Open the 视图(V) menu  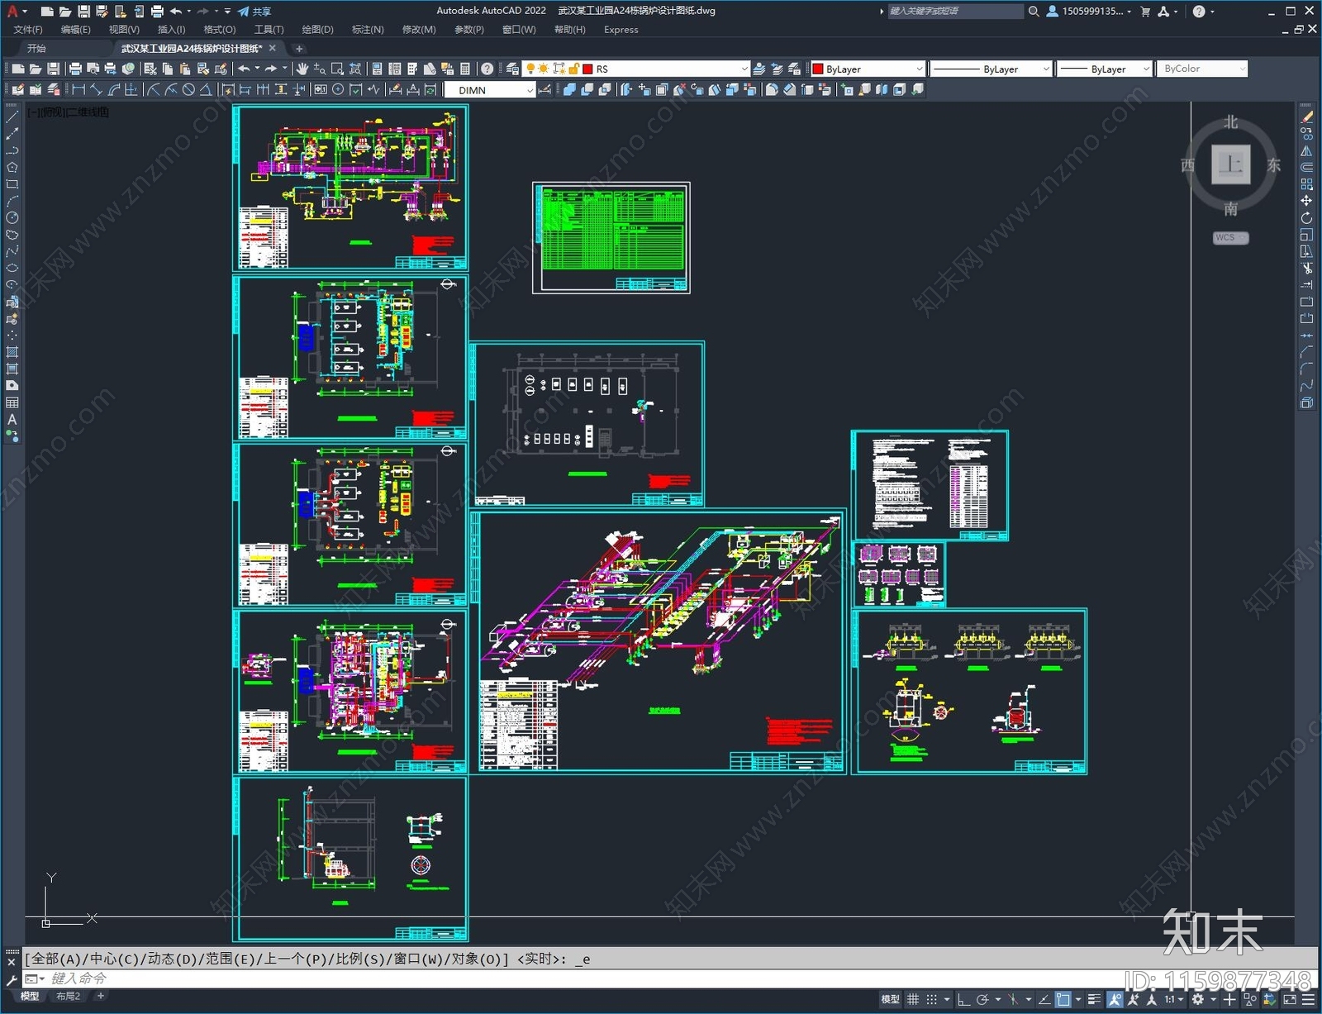click(124, 30)
